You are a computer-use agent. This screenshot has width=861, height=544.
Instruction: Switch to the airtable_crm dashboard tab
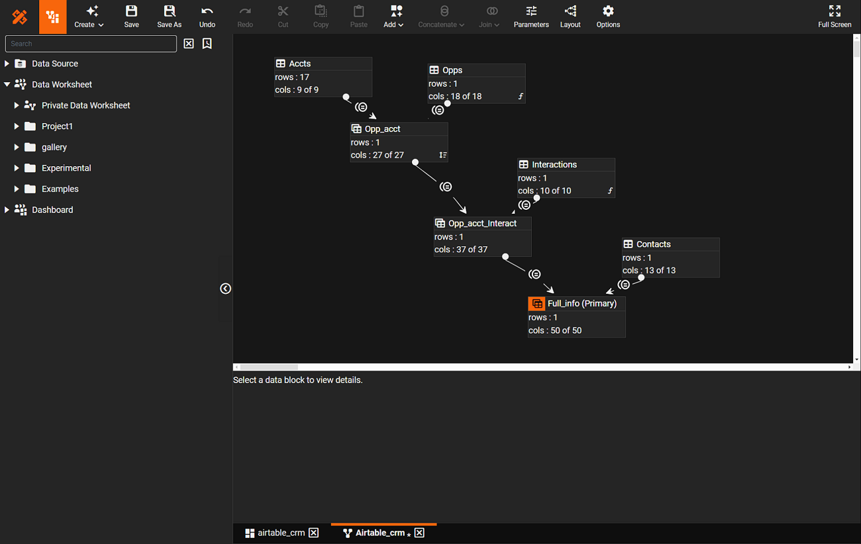275,533
